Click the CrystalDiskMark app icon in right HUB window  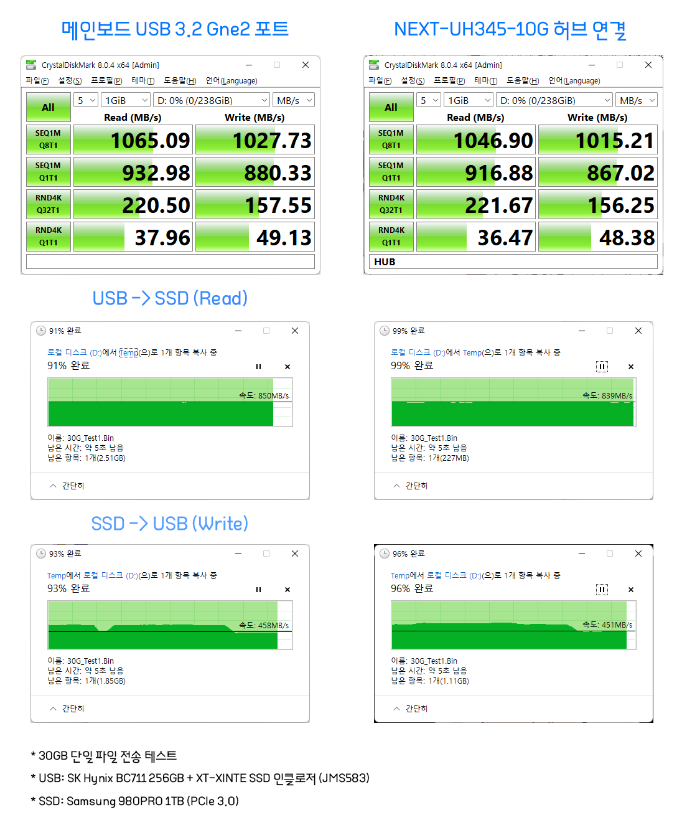click(x=374, y=65)
